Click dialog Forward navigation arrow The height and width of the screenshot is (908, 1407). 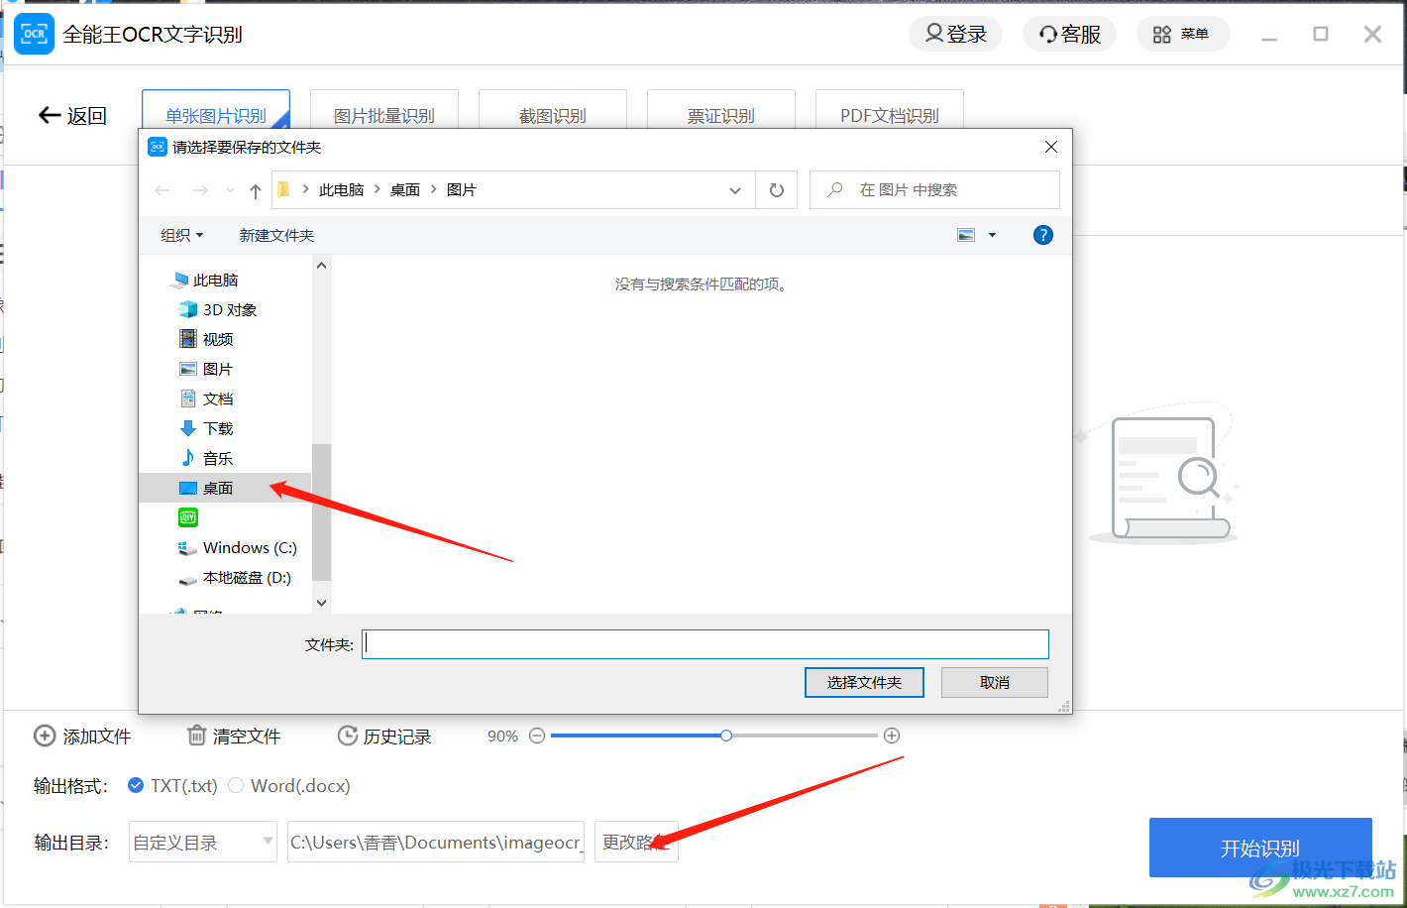click(200, 190)
